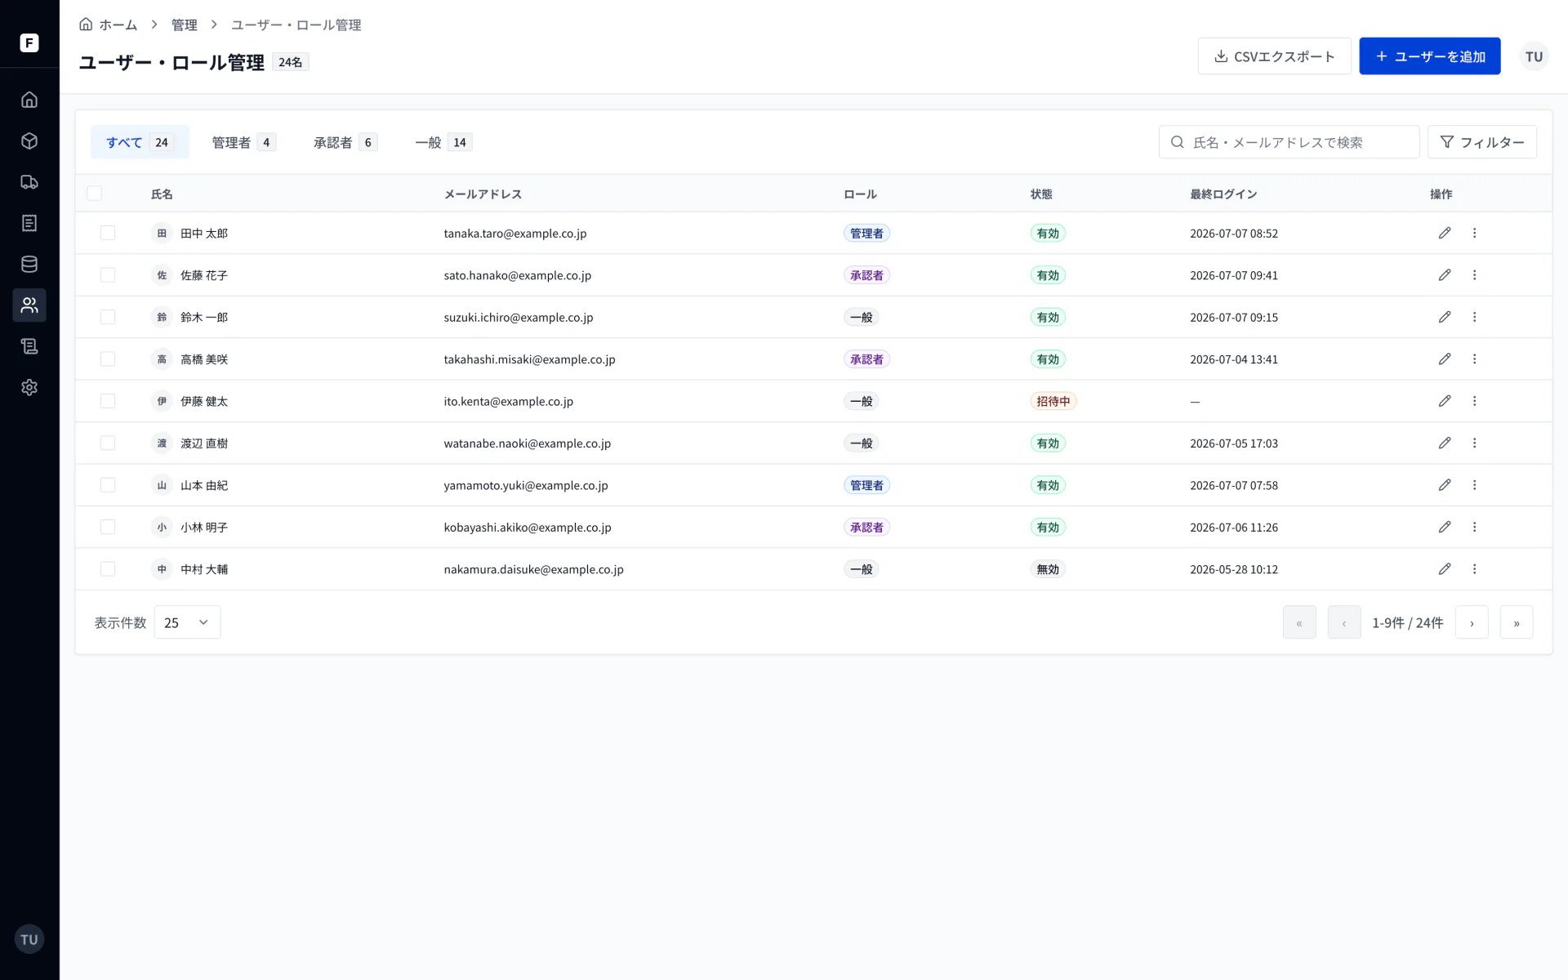
Task: Focus the 氏名・メールアドレス search field
Action: [x=1289, y=142]
